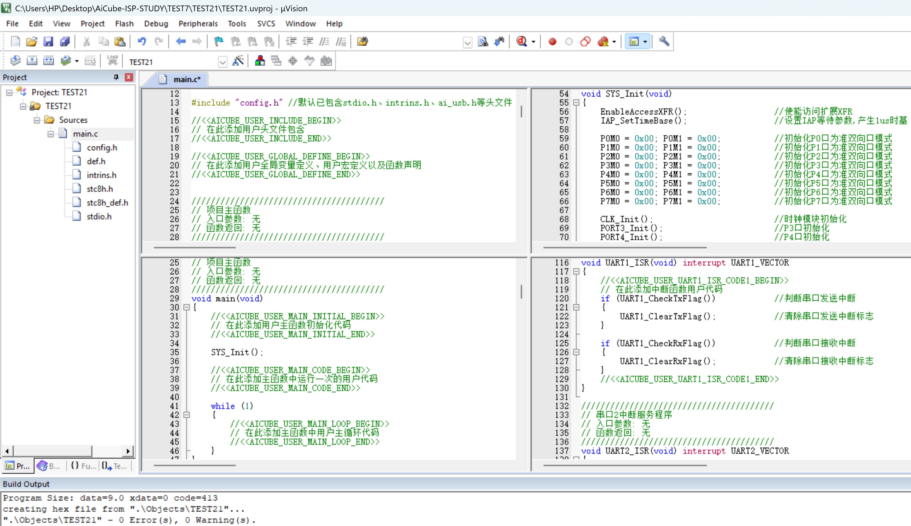The height and width of the screenshot is (526, 911).
Task: Open Options for Target wand icon
Action: 238,61
